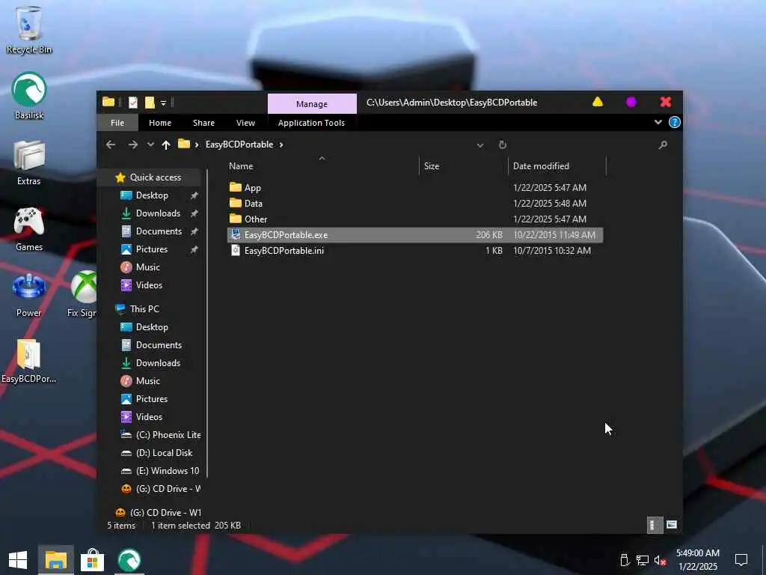Screen dimensions: 766x575
Task: Select the EasyBCDPortable.exe file
Action: pos(415,234)
